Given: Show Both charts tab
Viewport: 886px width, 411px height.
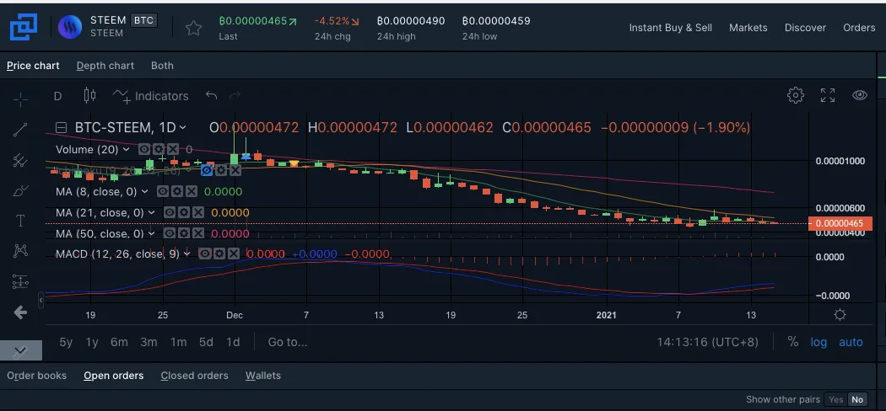Looking at the screenshot, I should point(162,66).
